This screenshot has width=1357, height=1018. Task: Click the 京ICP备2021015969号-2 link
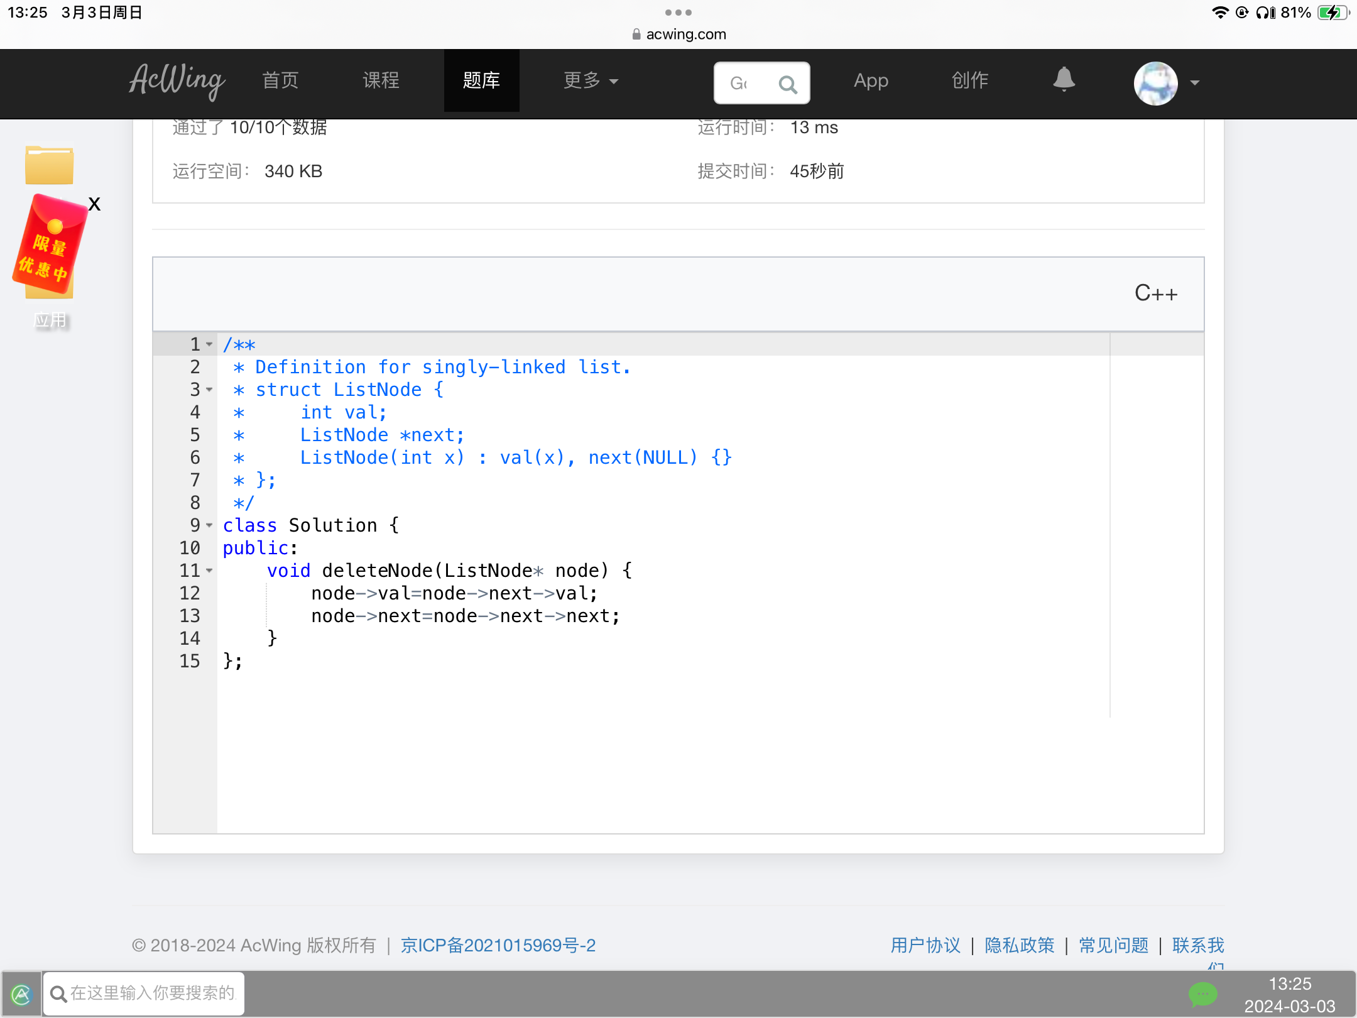point(498,945)
